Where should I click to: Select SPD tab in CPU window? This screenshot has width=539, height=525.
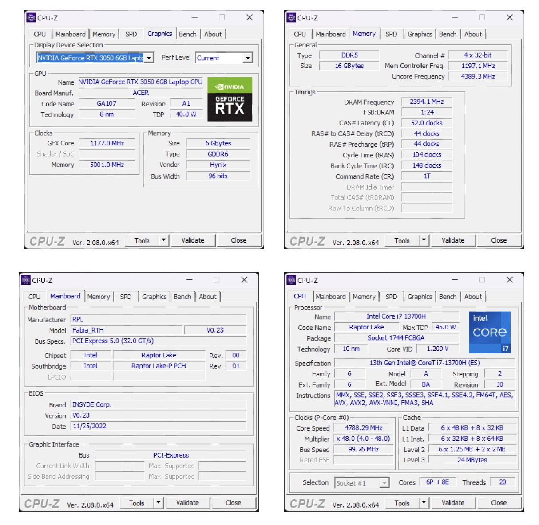(x=391, y=297)
